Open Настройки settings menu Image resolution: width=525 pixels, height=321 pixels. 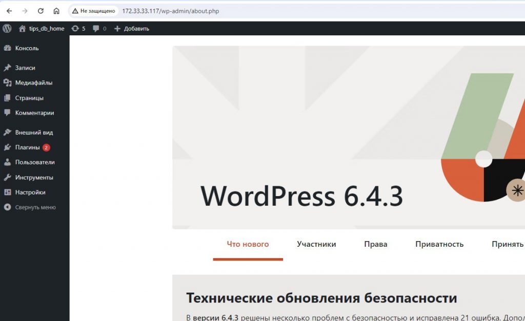pyautogui.click(x=30, y=192)
